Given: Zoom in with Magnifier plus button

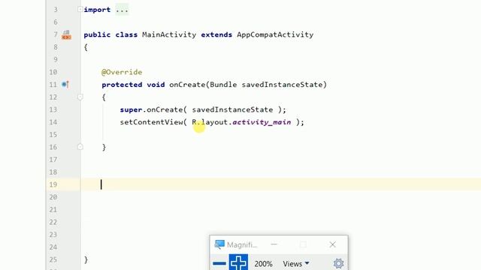Looking at the screenshot, I should point(238,262).
